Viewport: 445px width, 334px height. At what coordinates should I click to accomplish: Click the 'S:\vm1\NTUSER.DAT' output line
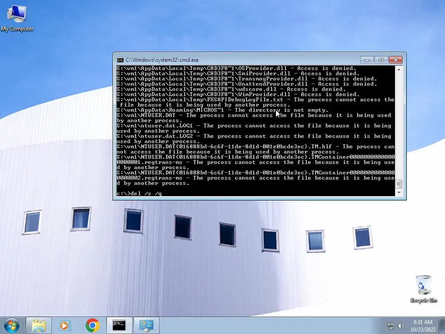pyautogui.click(x=254, y=118)
